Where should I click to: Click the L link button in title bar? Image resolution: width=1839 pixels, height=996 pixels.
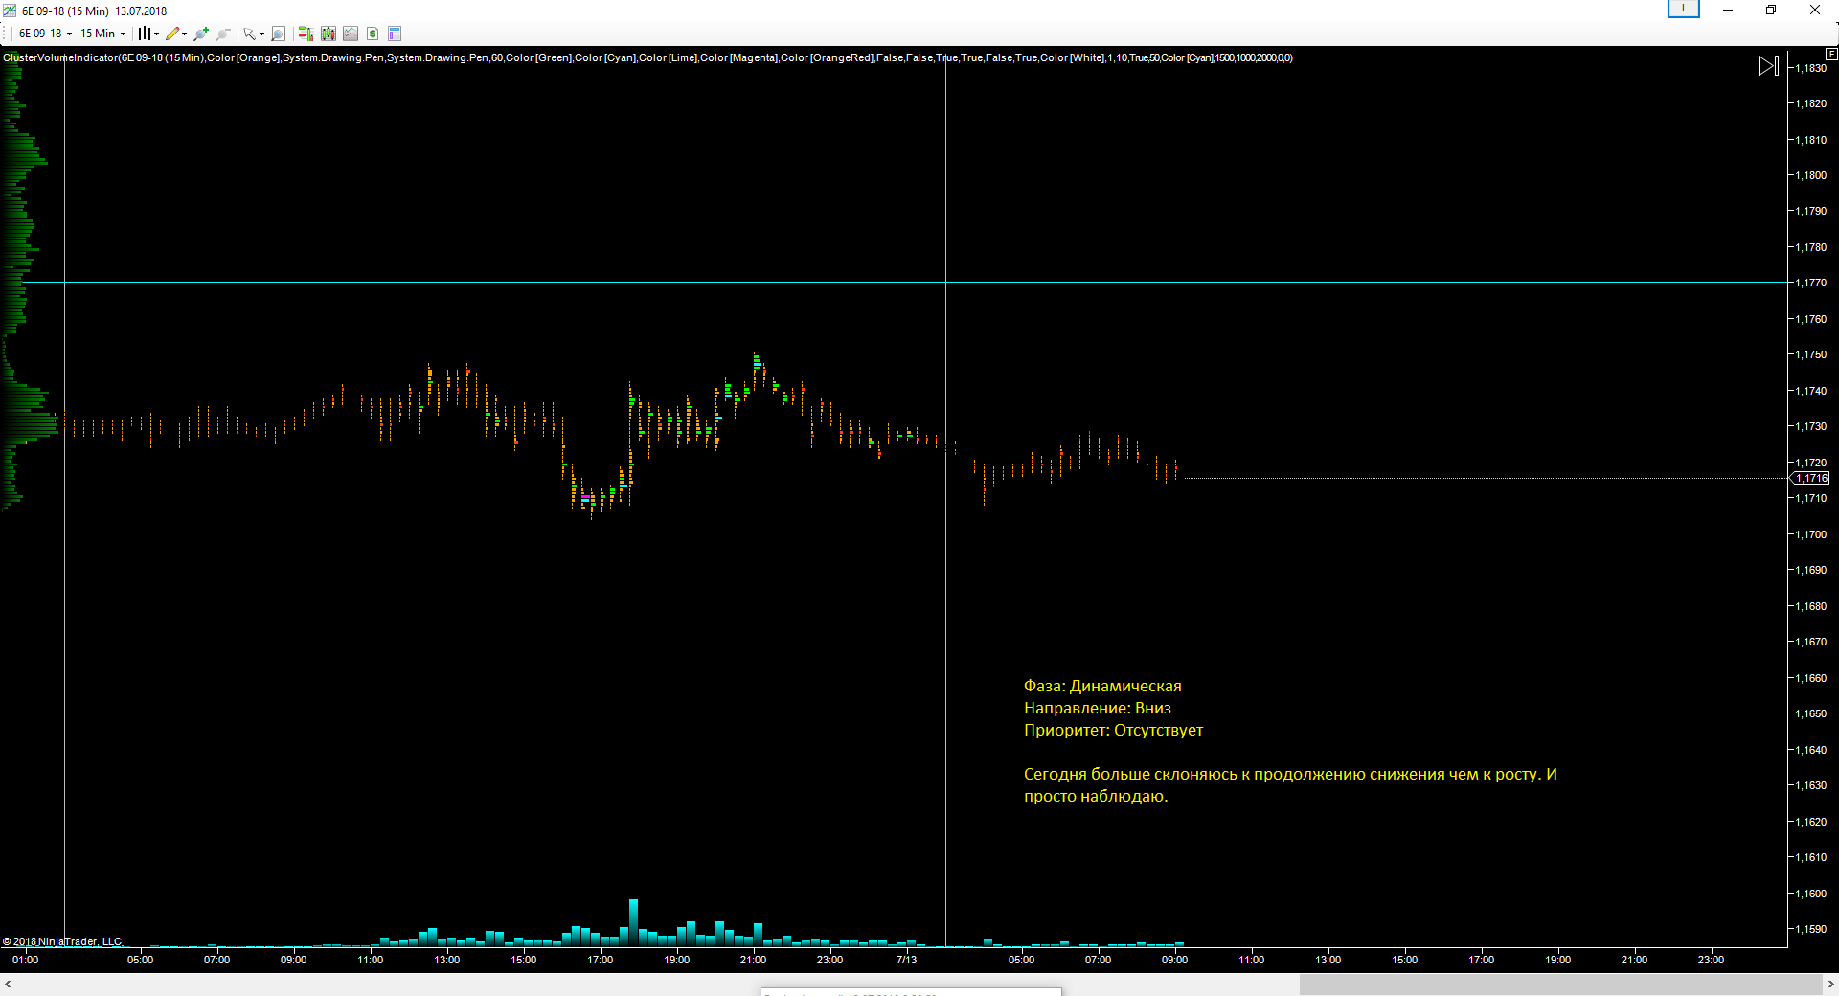(x=1684, y=9)
